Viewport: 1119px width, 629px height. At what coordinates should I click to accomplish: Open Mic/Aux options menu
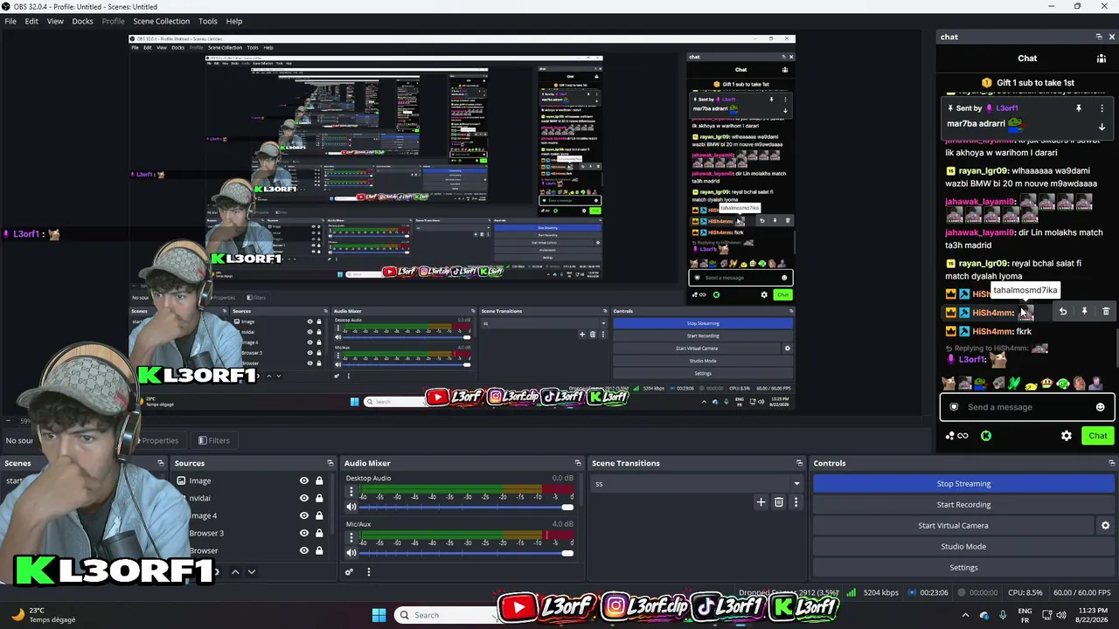pyautogui.click(x=351, y=538)
